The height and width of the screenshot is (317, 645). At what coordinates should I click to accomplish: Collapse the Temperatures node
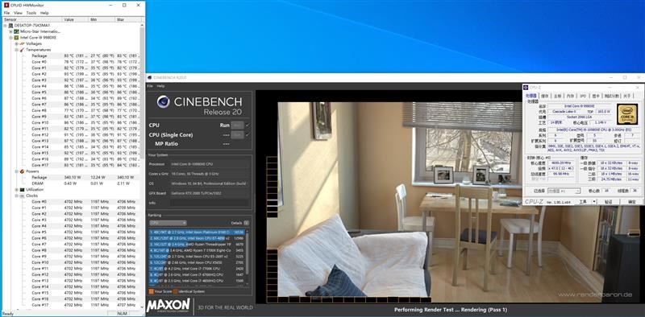pos(16,50)
